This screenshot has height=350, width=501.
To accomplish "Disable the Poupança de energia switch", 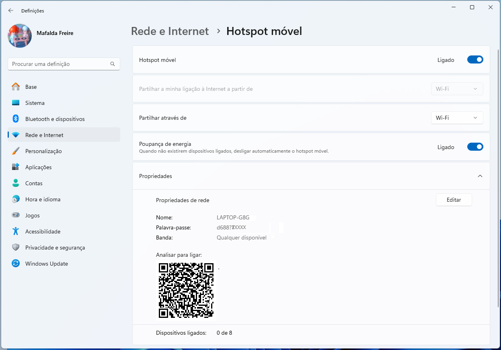I will [x=475, y=147].
